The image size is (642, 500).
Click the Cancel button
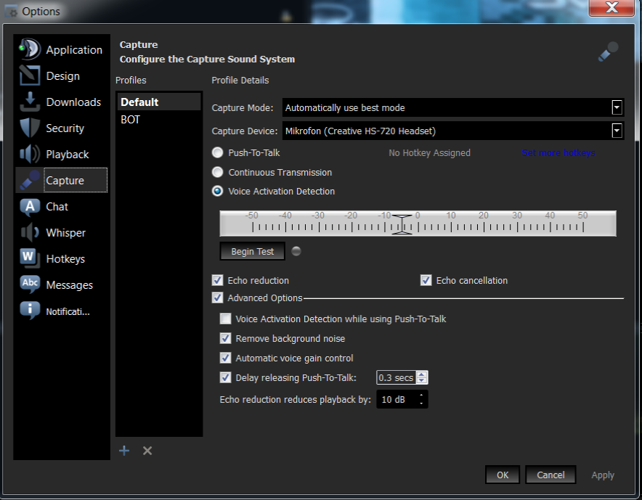click(550, 475)
